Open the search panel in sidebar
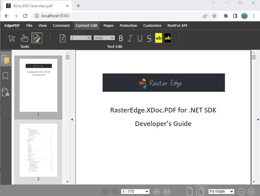 point(6,92)
